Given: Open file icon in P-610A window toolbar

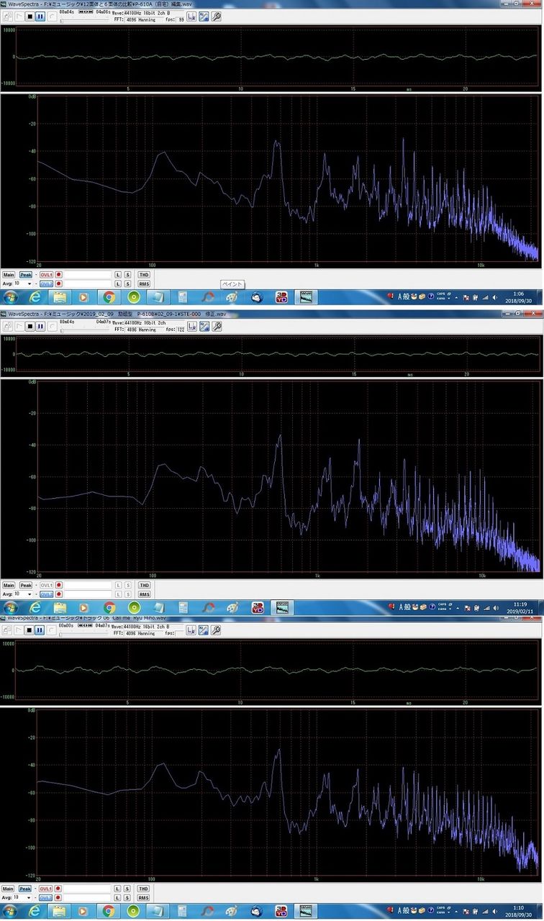Looking at the screenshot, I should 6,17.
